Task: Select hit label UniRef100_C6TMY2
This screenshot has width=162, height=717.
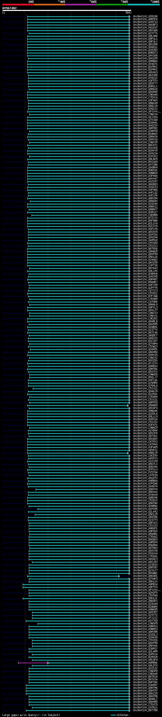Action: (x=145, y=442)
